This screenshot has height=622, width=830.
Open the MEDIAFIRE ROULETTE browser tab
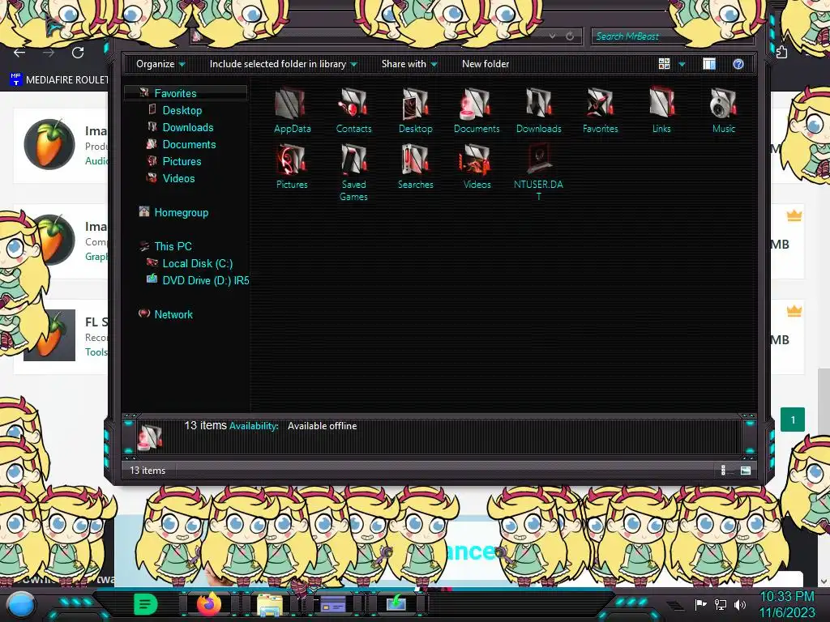point(58,80)
